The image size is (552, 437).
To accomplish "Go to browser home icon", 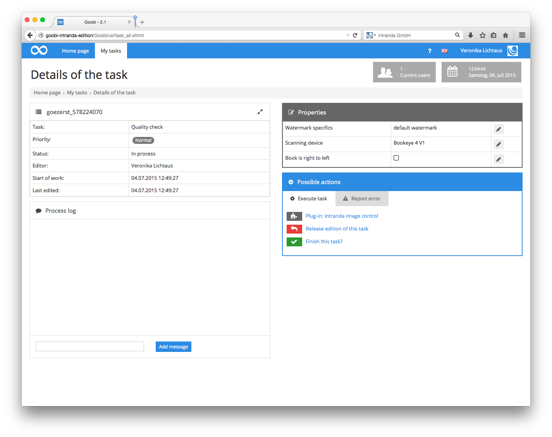I will coord(506,35).
